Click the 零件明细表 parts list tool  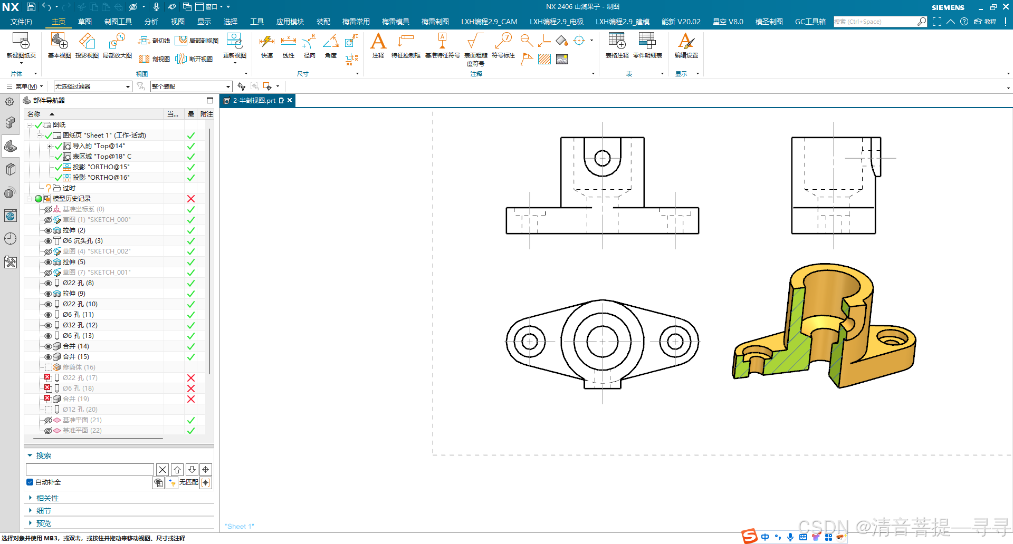[647, 45]
